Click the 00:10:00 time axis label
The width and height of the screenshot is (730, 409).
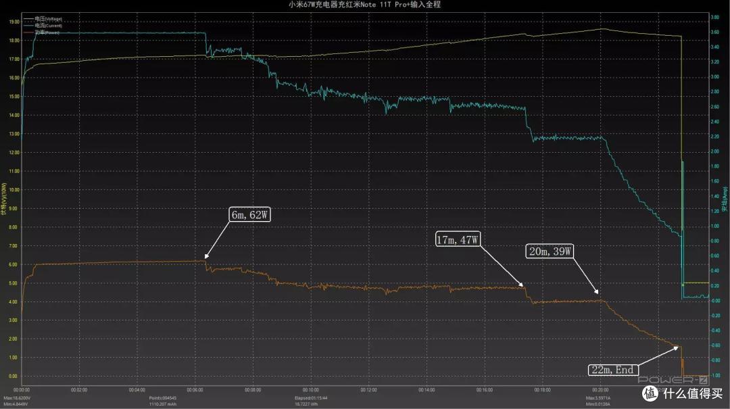coord(310,390)
